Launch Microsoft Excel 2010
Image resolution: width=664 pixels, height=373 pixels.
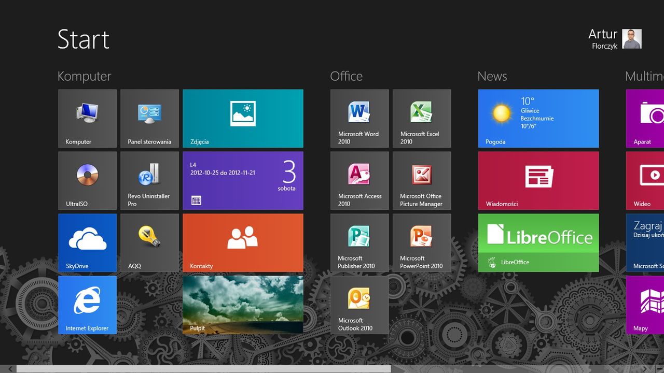(x=422, y=119)
